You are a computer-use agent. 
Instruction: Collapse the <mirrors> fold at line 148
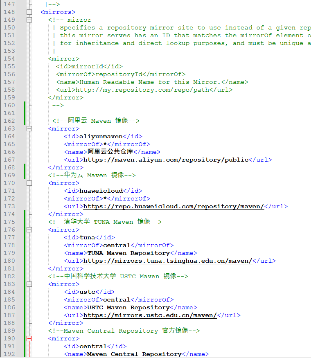point(29,12)
